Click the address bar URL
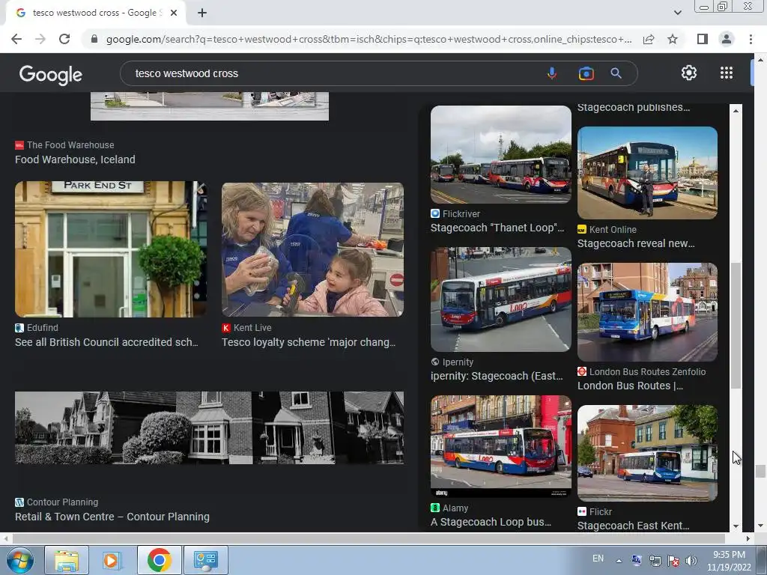Screen dimensions: 767x575 (368, 39)
